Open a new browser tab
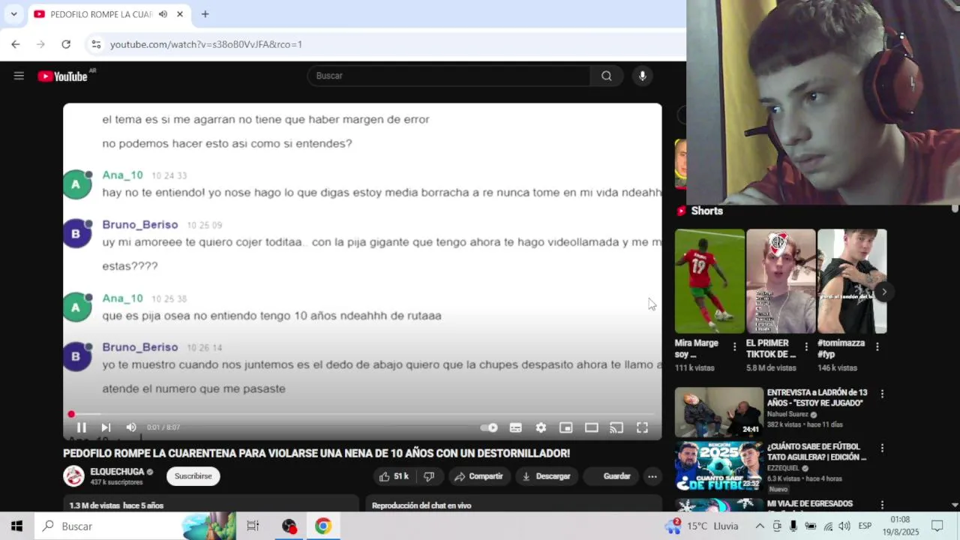This screenshot has width=960, height=540. tap(205, 14)
